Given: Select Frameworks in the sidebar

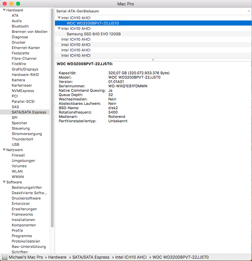Looking at the screenshot, I should point(22,214).
